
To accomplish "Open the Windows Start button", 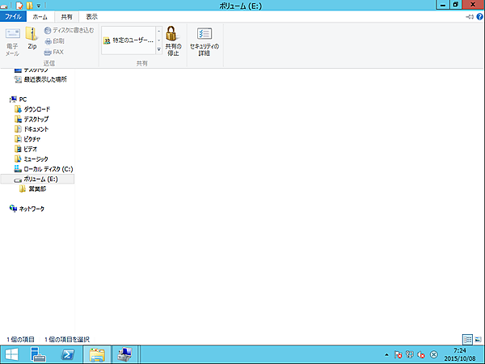I will (11, 354).
